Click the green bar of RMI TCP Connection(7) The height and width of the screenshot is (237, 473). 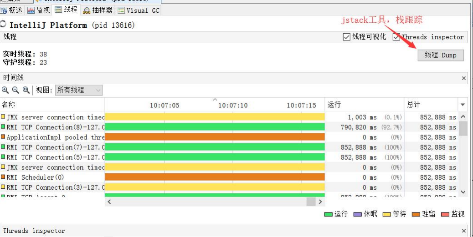(215, 147)
